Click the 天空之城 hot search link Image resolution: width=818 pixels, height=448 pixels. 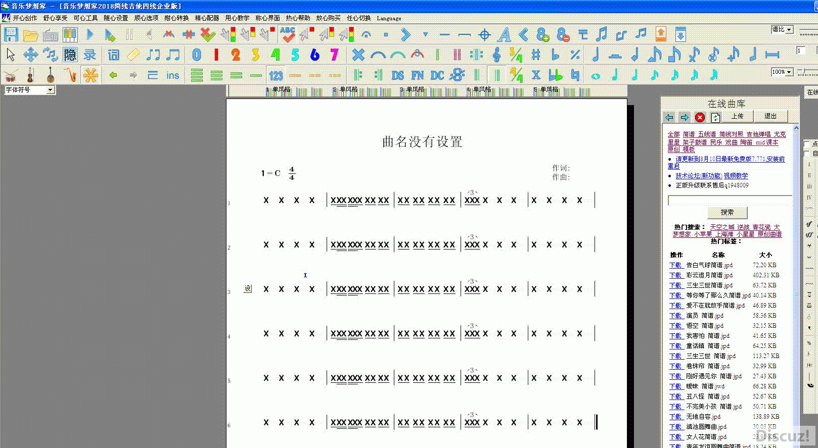coord(722,227)
